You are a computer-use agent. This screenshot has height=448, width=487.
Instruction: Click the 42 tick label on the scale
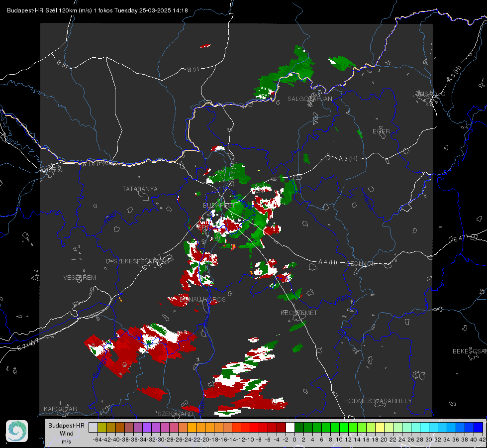(483, 440)
